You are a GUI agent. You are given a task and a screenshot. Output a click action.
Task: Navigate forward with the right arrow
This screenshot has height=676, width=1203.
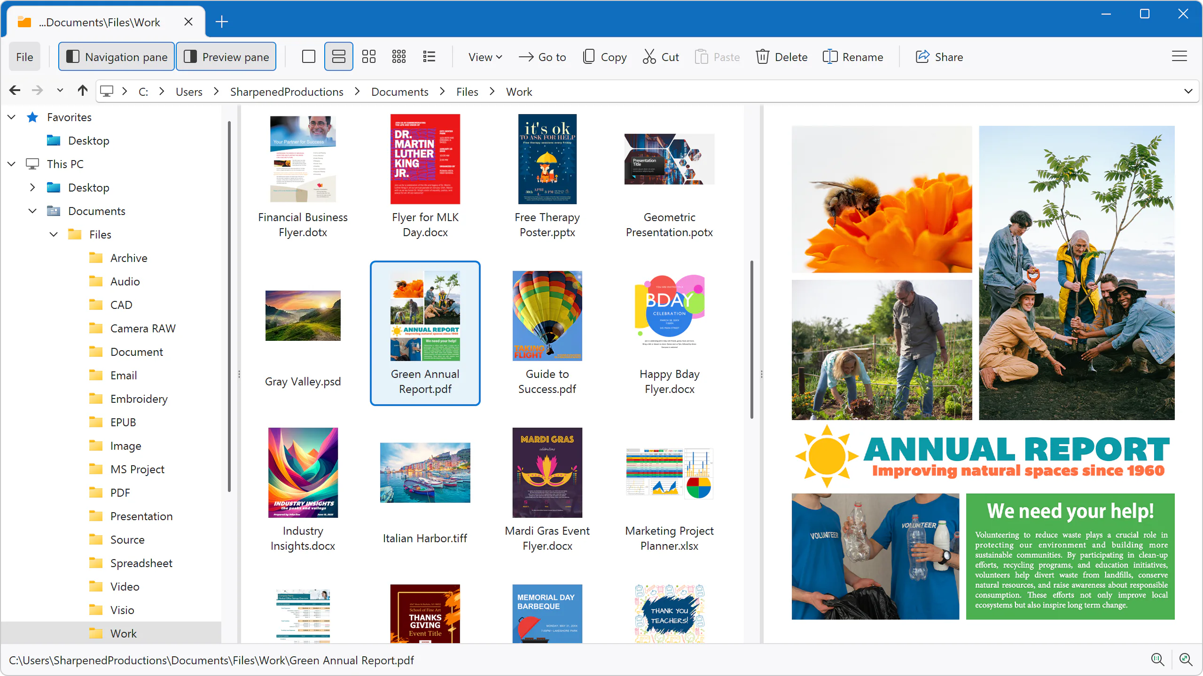pos(38,90)
